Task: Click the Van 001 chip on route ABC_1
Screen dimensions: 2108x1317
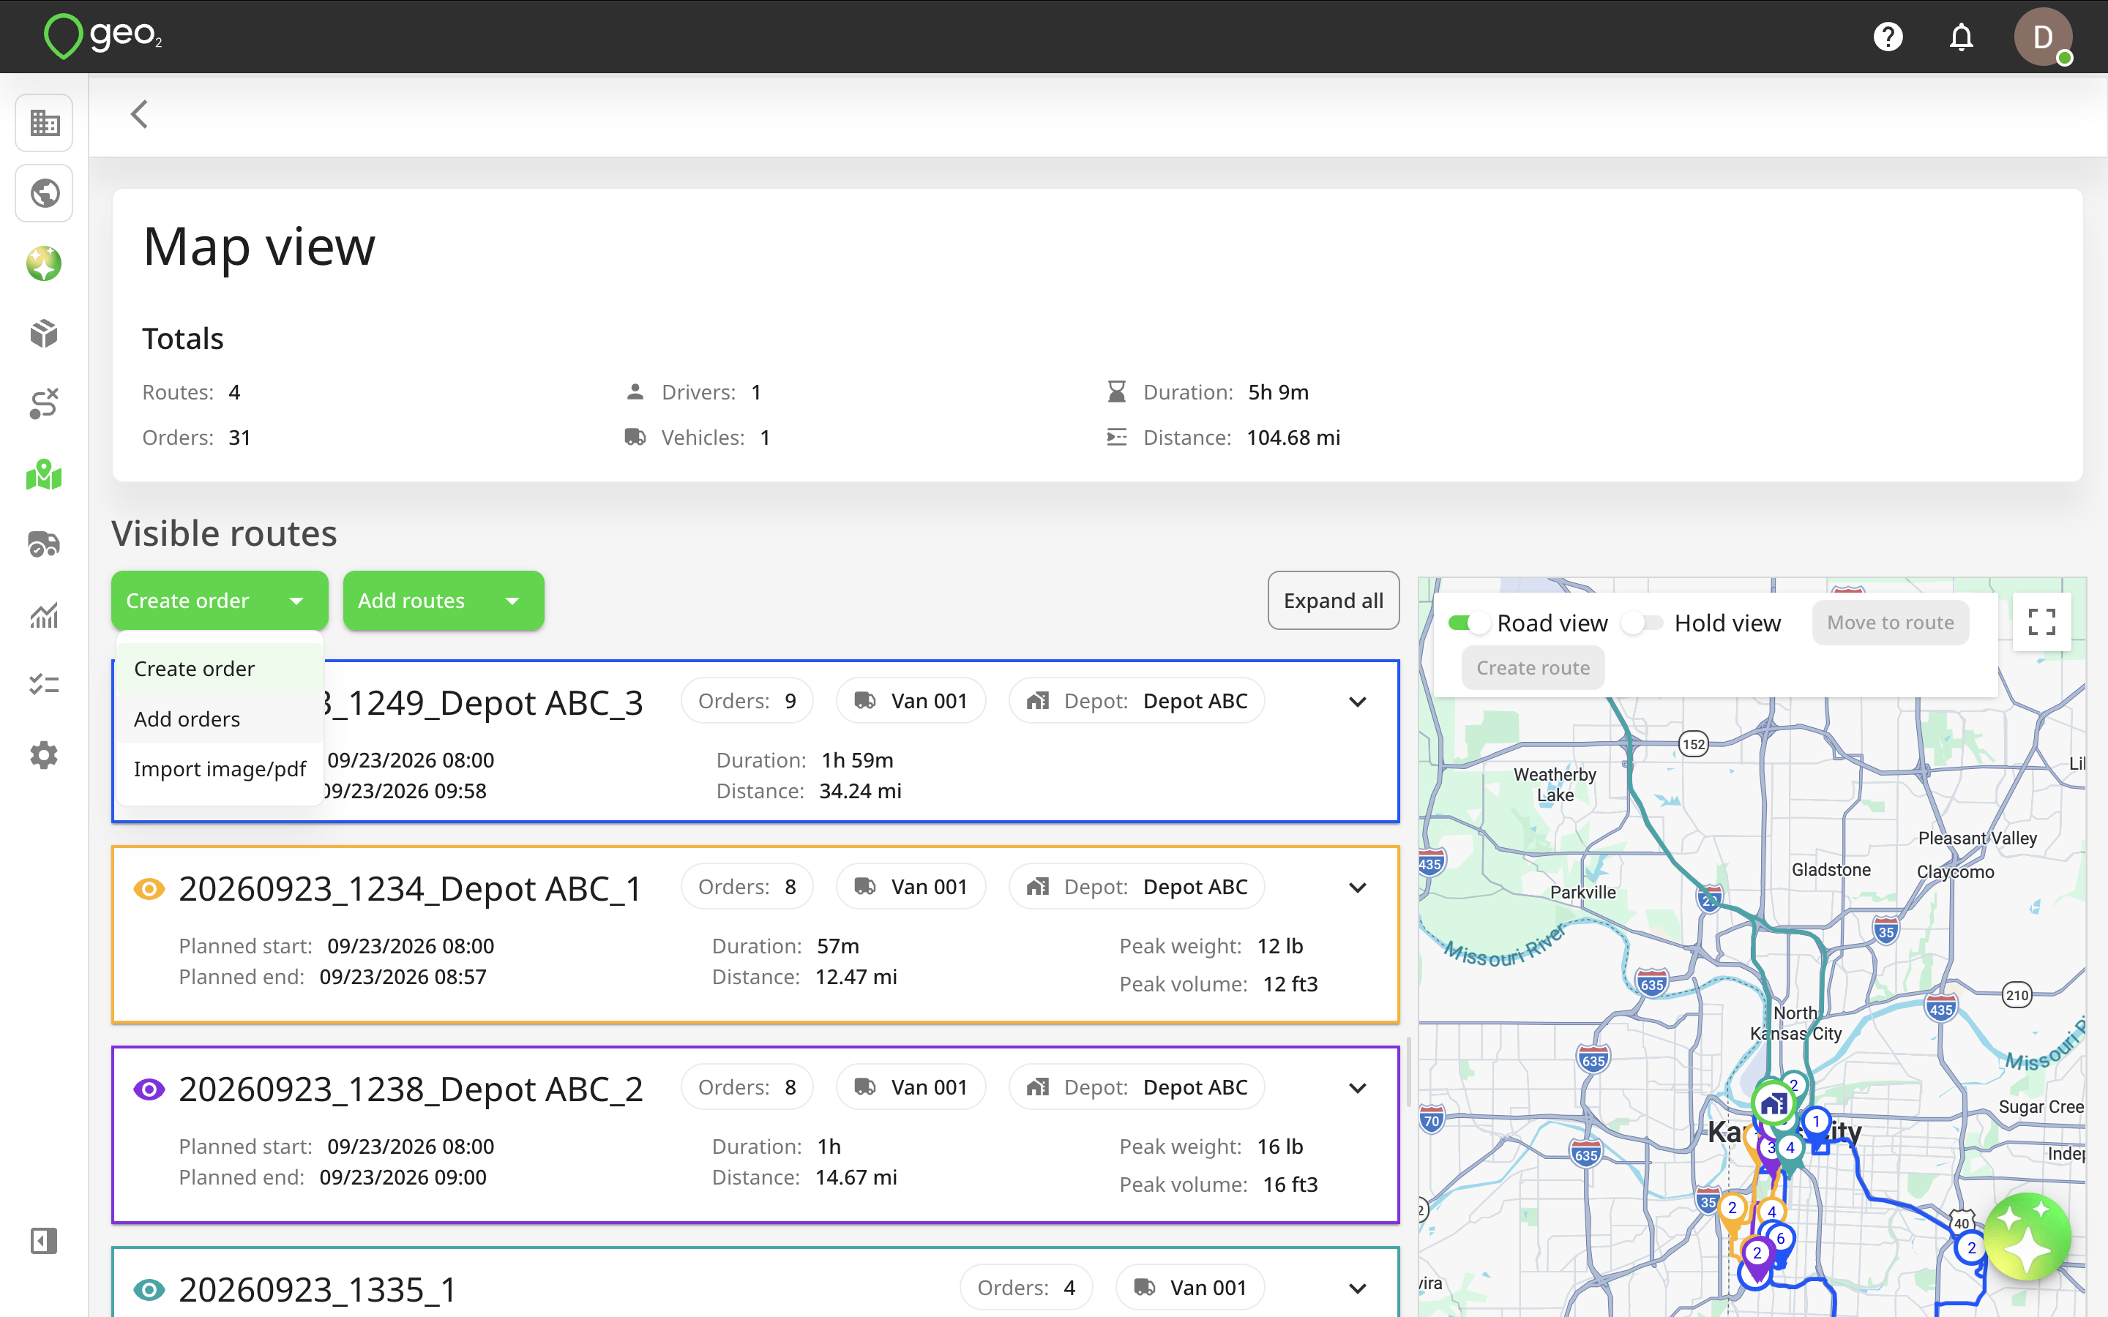Action: point(911,887)
